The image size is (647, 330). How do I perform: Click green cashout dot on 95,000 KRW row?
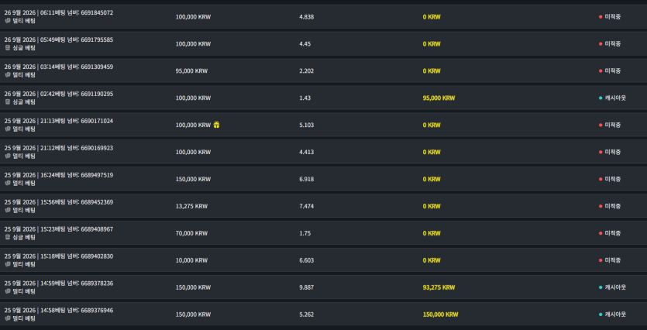[601, 98]
